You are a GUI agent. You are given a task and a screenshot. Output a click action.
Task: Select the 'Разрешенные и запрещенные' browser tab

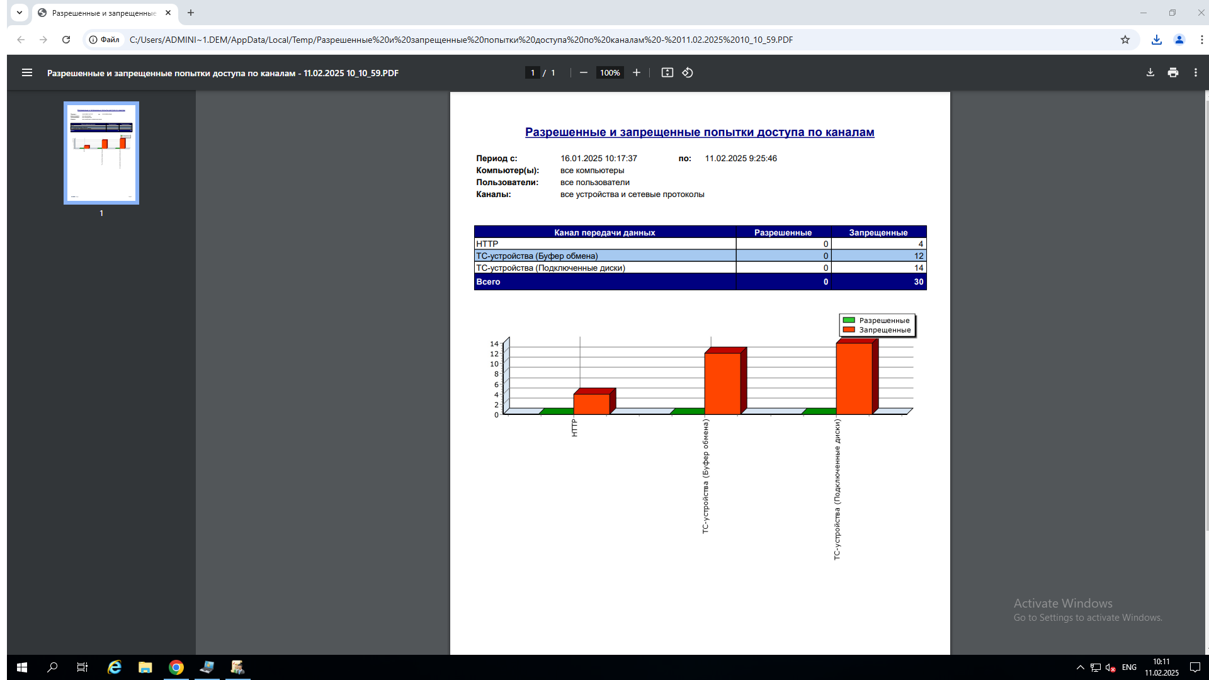pos(105,13)
